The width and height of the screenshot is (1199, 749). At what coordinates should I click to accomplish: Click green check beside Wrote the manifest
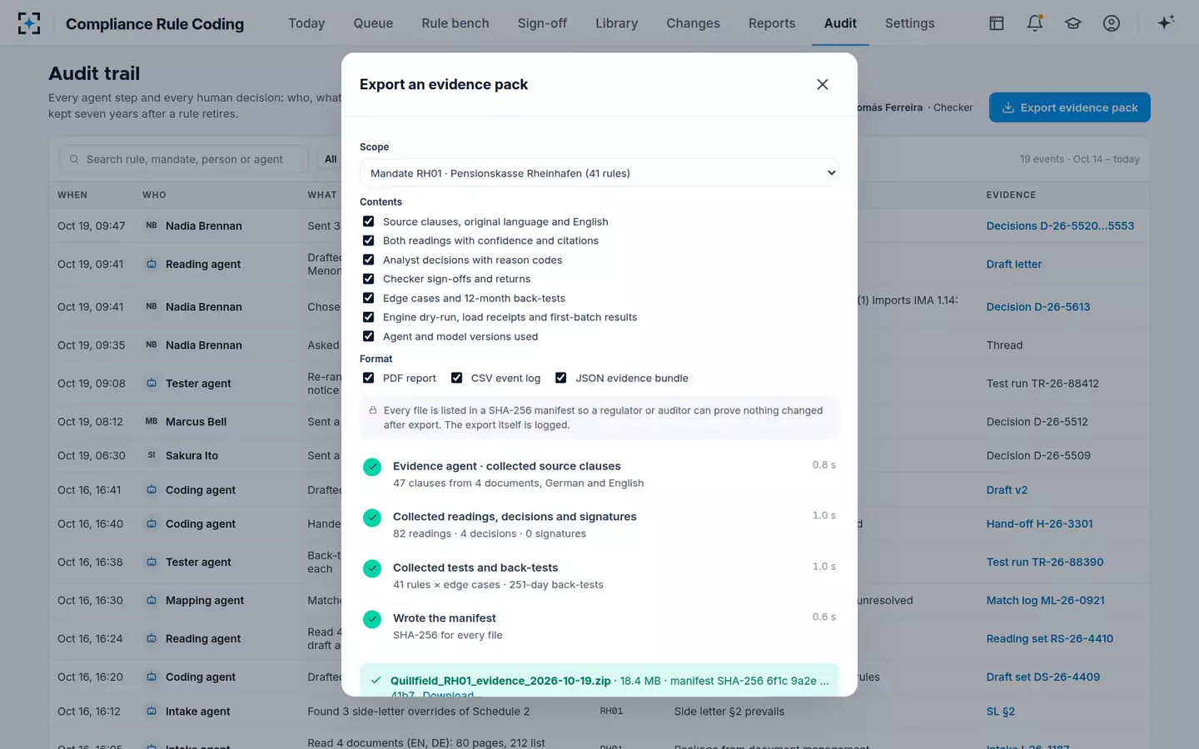[372, 619]
